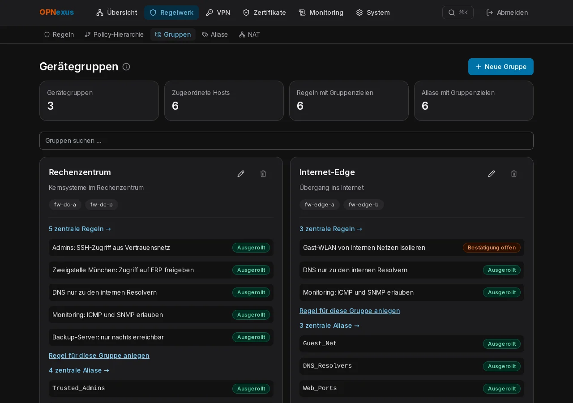Log out with Abmelden

click(507, 13)
